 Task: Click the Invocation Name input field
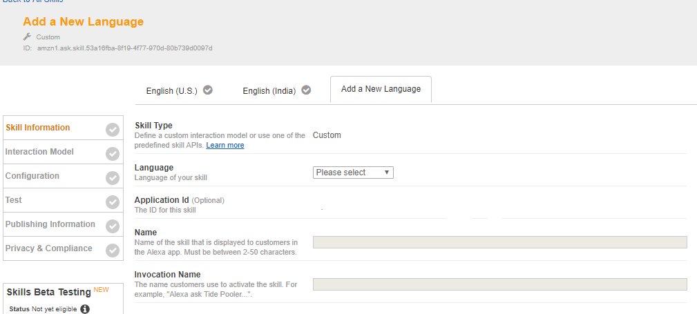pos(499,284)
